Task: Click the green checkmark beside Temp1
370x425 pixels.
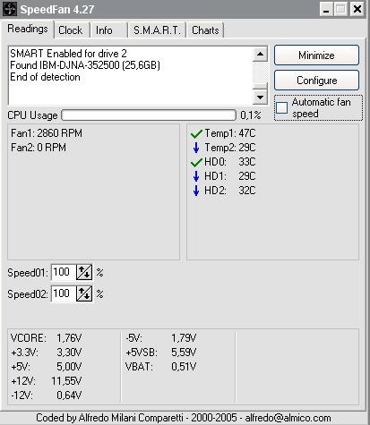Action: click(196, 133)
